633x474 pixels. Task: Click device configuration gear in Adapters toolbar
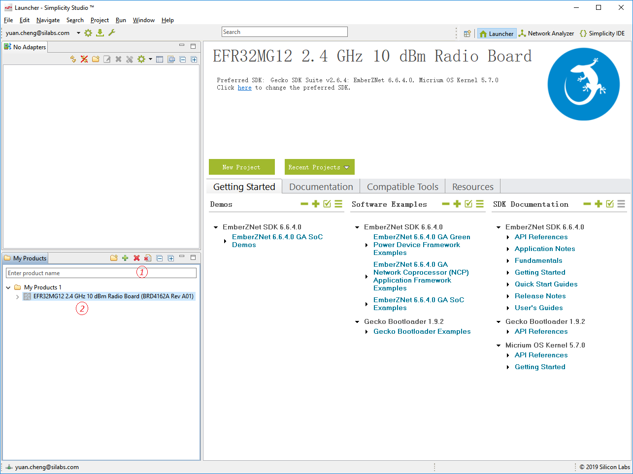(141, 59)
